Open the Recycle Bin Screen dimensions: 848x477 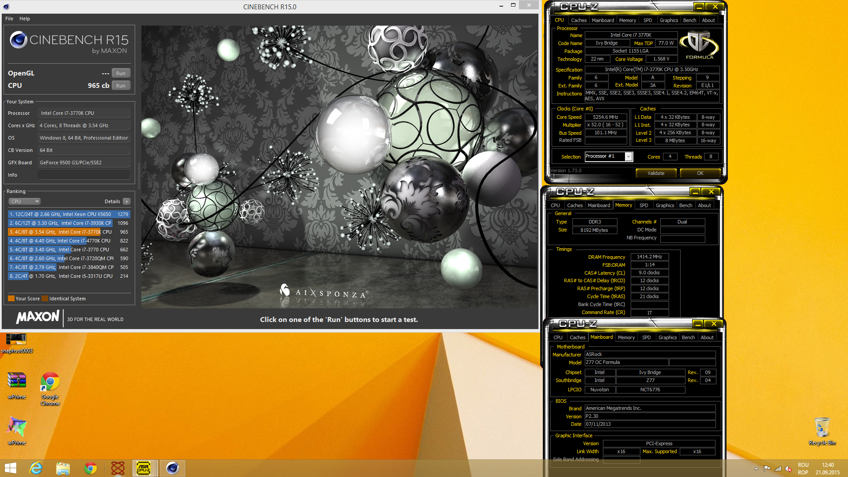click(822, 431)
